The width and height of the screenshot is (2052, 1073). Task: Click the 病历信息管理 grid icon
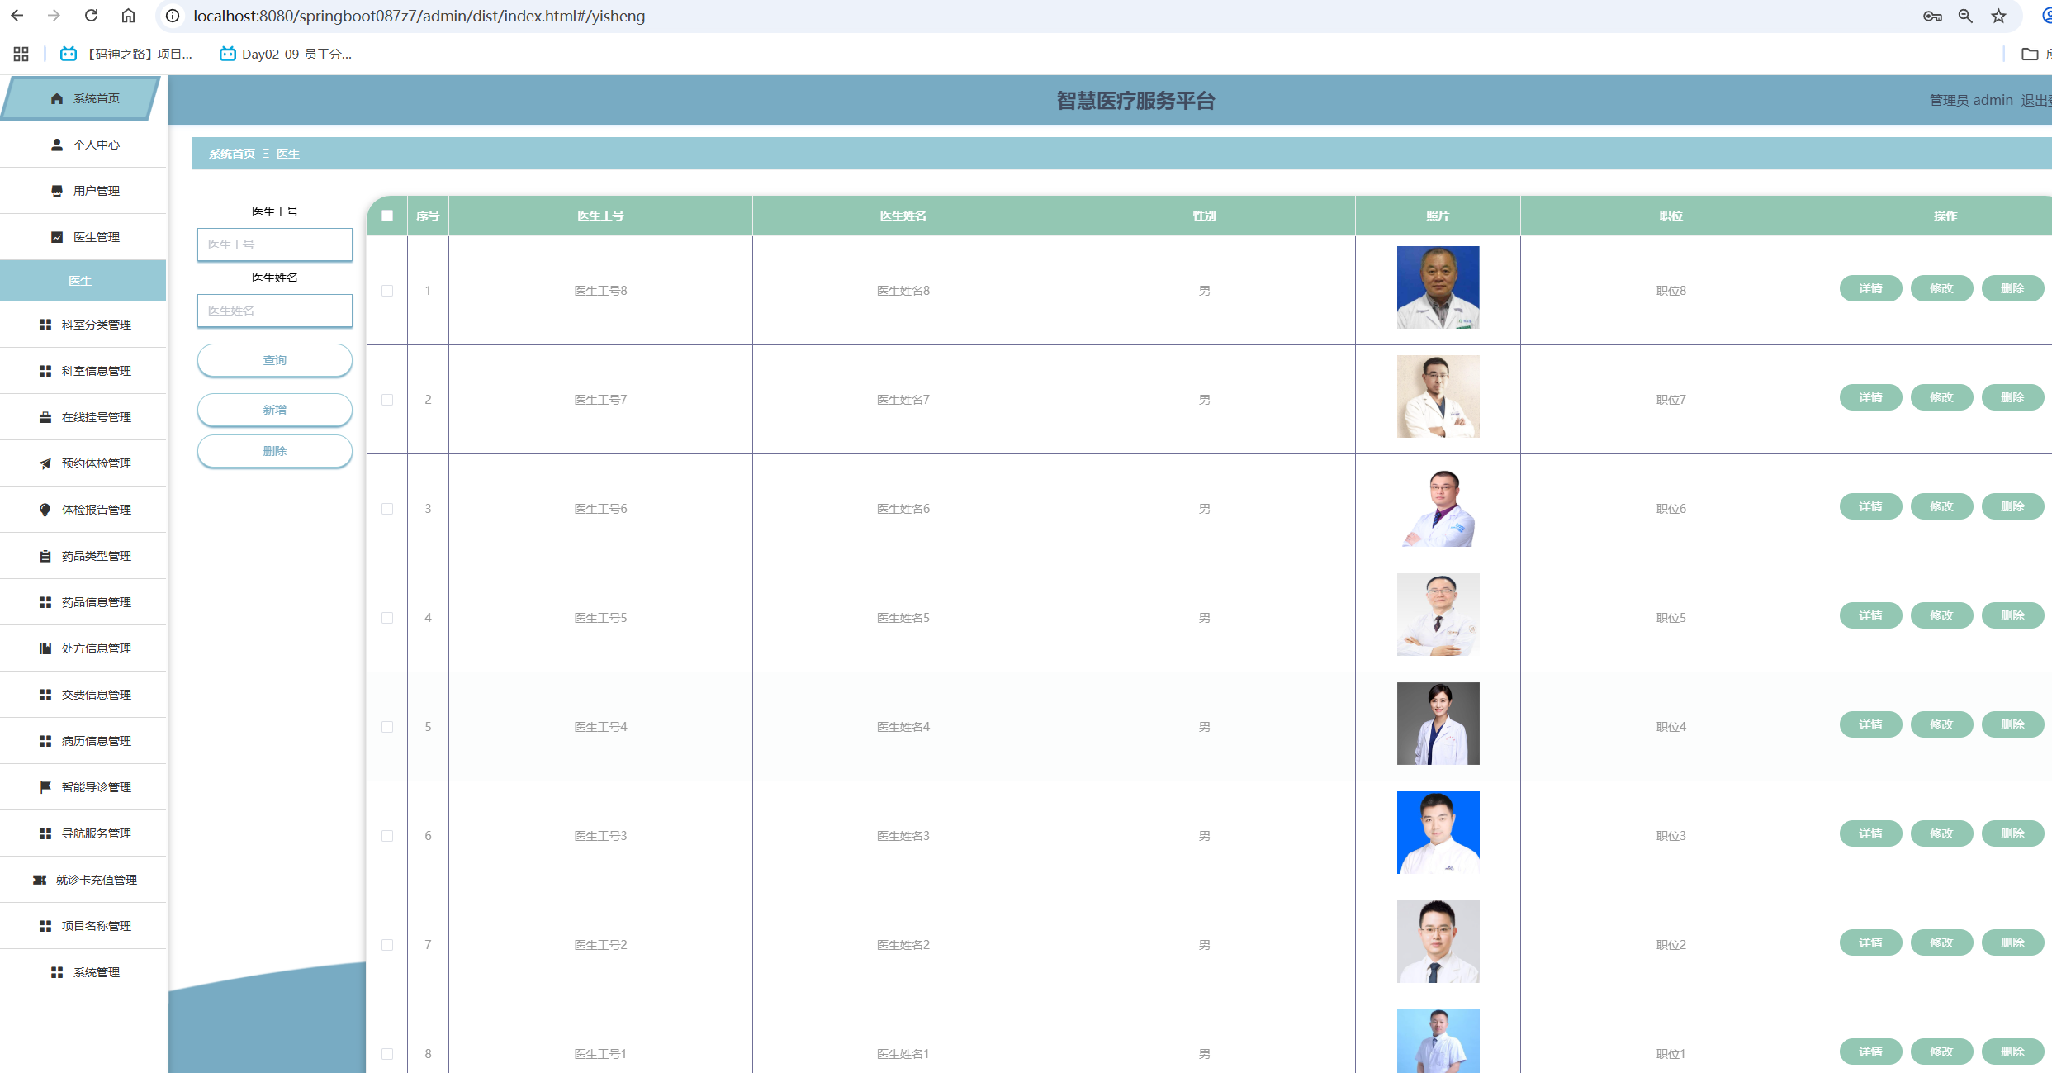click(45, 741)
